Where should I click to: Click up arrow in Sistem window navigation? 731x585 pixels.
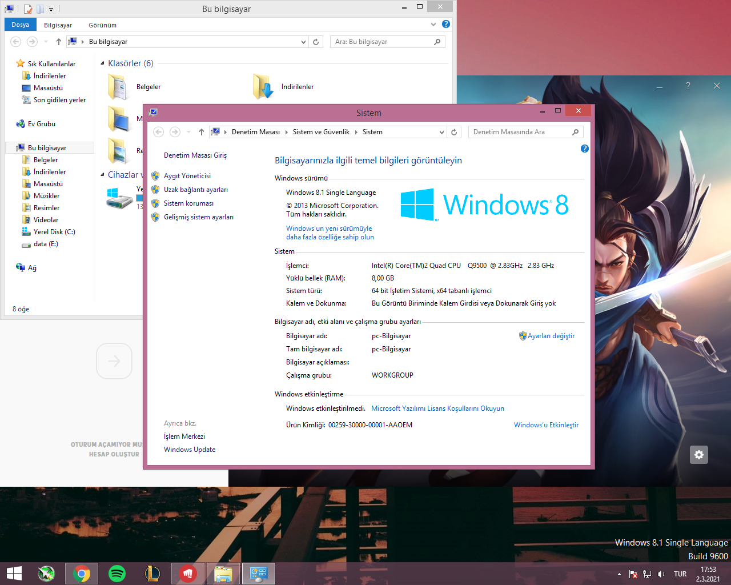click(x=202, y=132)
